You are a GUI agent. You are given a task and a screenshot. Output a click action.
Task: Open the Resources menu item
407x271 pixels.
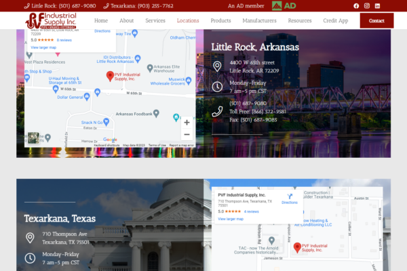click(300, 20)
